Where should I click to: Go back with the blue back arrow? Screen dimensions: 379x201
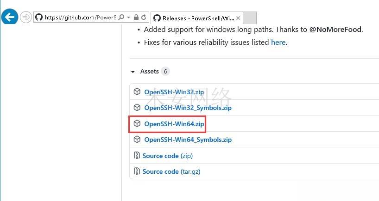click(x=10, y=17)
